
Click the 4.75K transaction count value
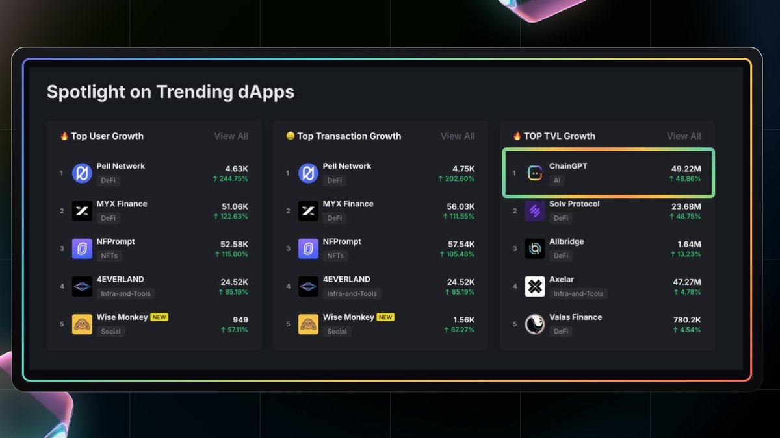point(463,169)
